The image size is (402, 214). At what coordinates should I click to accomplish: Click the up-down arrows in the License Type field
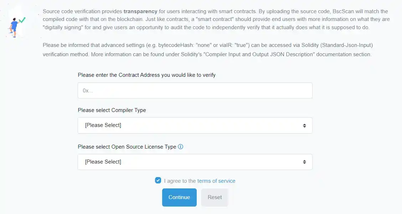pos(304,162)
